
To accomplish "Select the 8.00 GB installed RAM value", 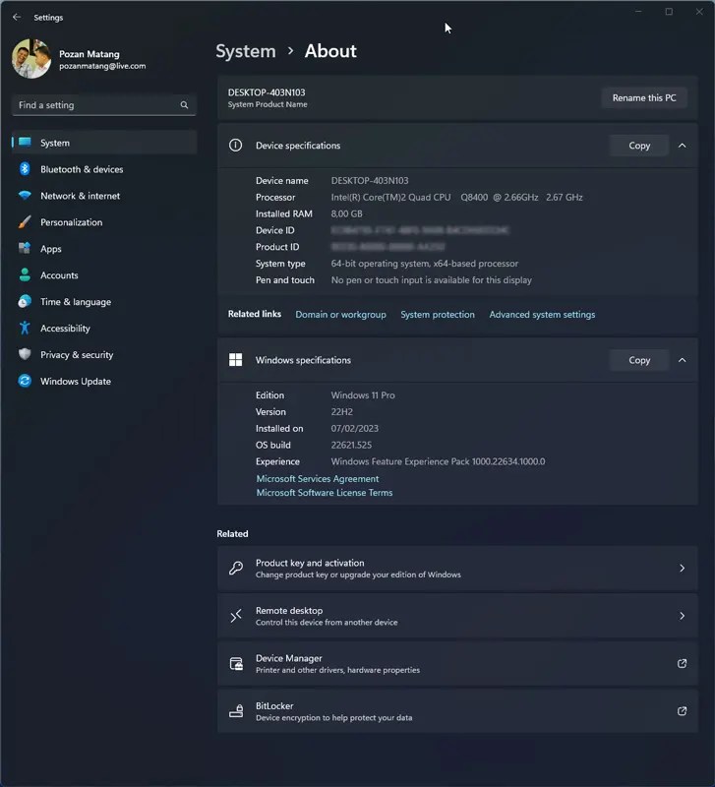I will (347, 213).
